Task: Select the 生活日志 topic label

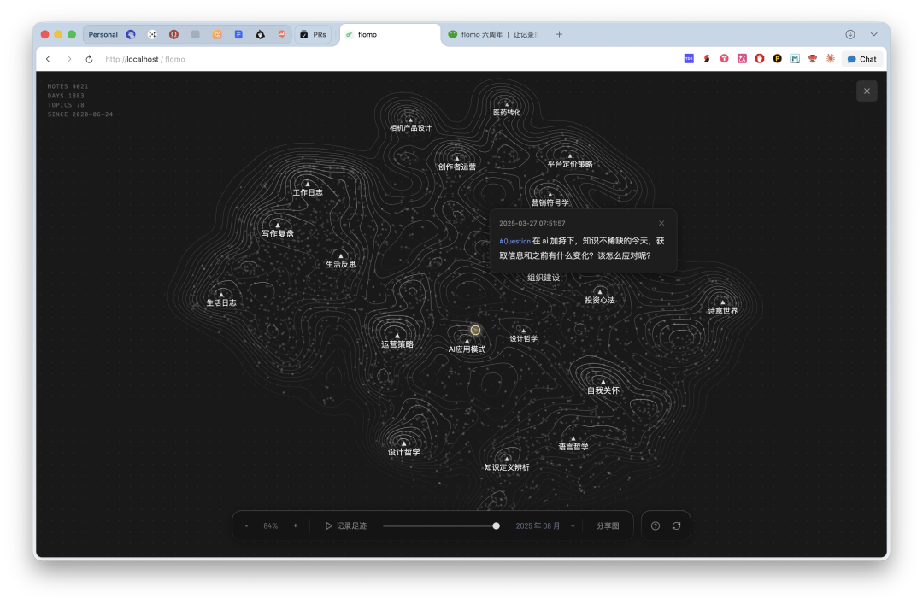Action: [221, 302]
